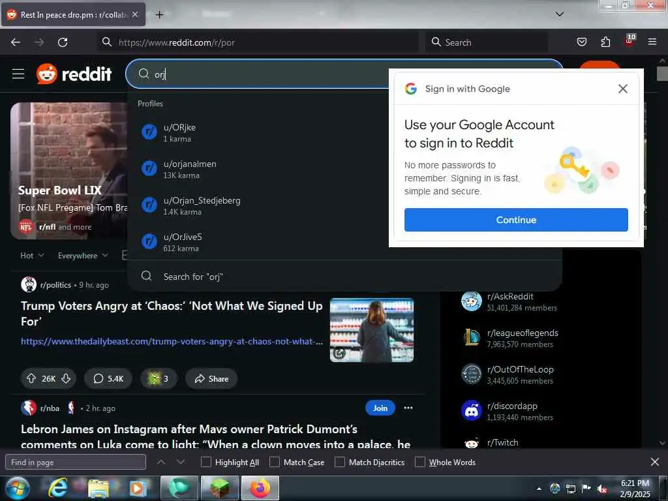Image resolution: width=668 pixels, height=501 pixels.
Task: Launch Internet Explorer from taskbar
Action: pyautogui.click(x=57, y=488)
